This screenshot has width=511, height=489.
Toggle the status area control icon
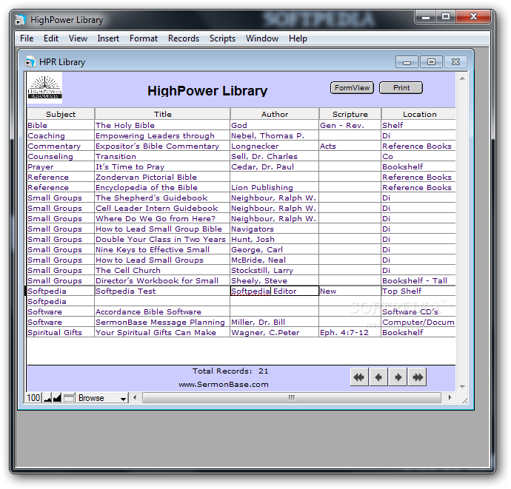coord(69,398)
